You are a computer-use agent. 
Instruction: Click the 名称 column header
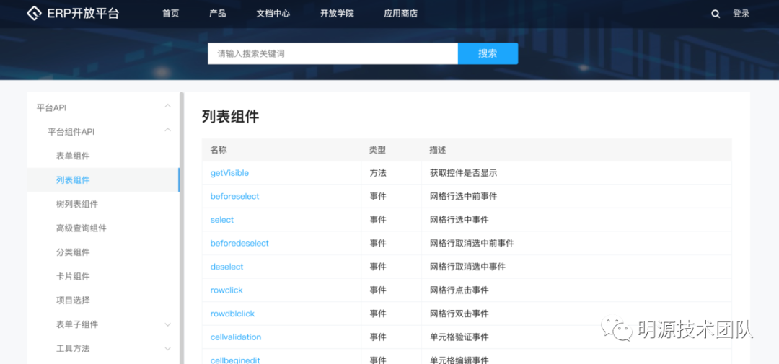[x=219, y=149]
